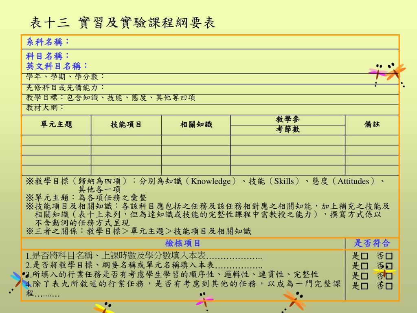Click the note 三者之關係：教學目標＞單元主題
This screenshot has width=417, height=313.
[138, 231]
